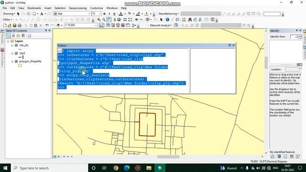Open the Network Analyst window icon
The height and width of the screenshot is (172, 306).
pos(176,25)
